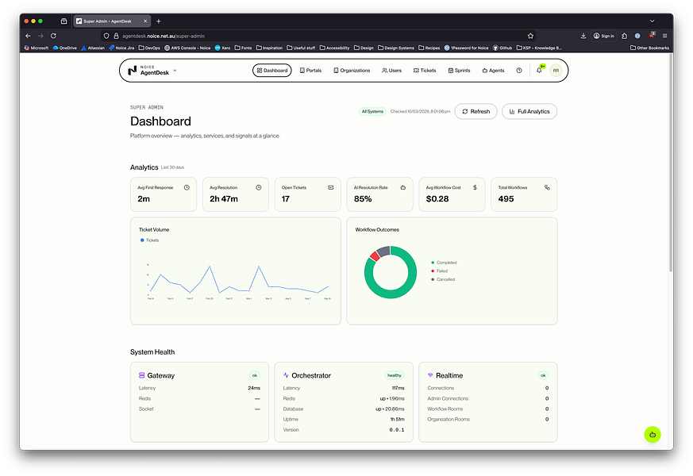Click the clock icon on Avg Resolution card

[x=259, y=187]
